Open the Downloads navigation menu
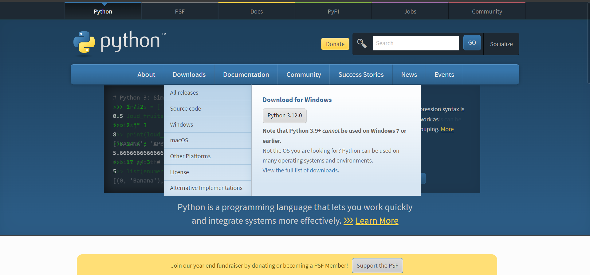590x275 pixels. pyautogui.click(x=189, y=74)
